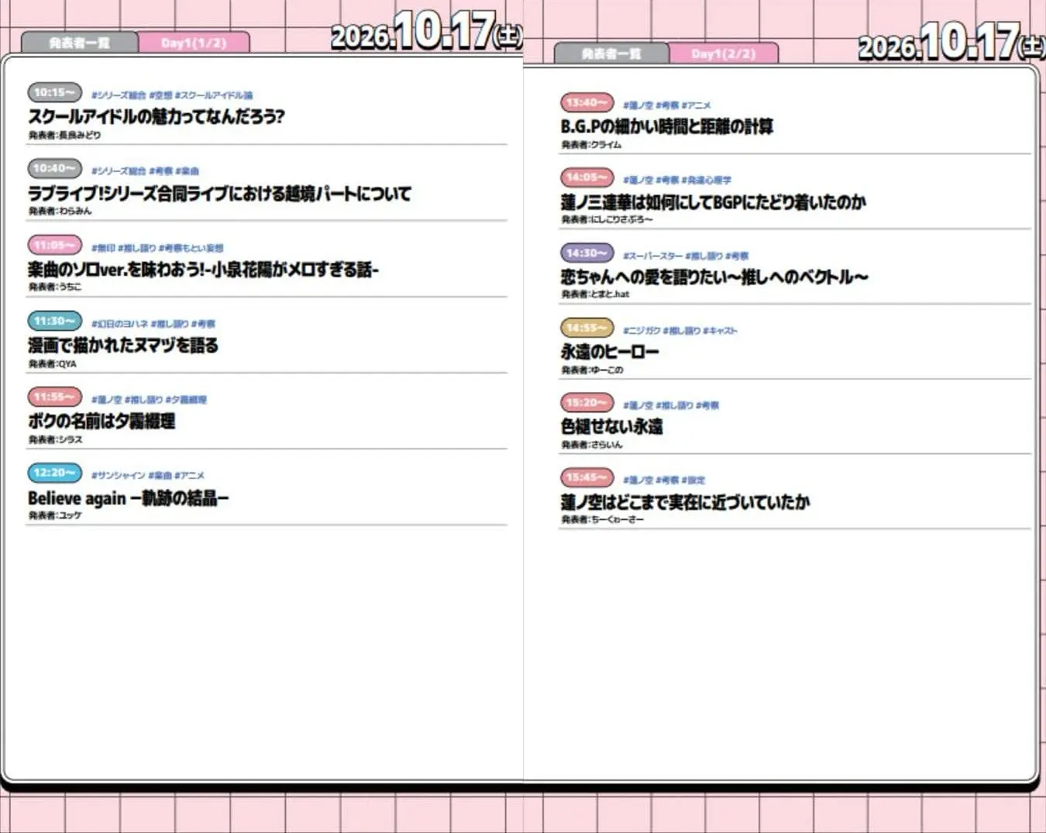This screenshot has width=1046, height=833.
Task: Click the 13:40~ time badge
Action: [x=587, y=102]
